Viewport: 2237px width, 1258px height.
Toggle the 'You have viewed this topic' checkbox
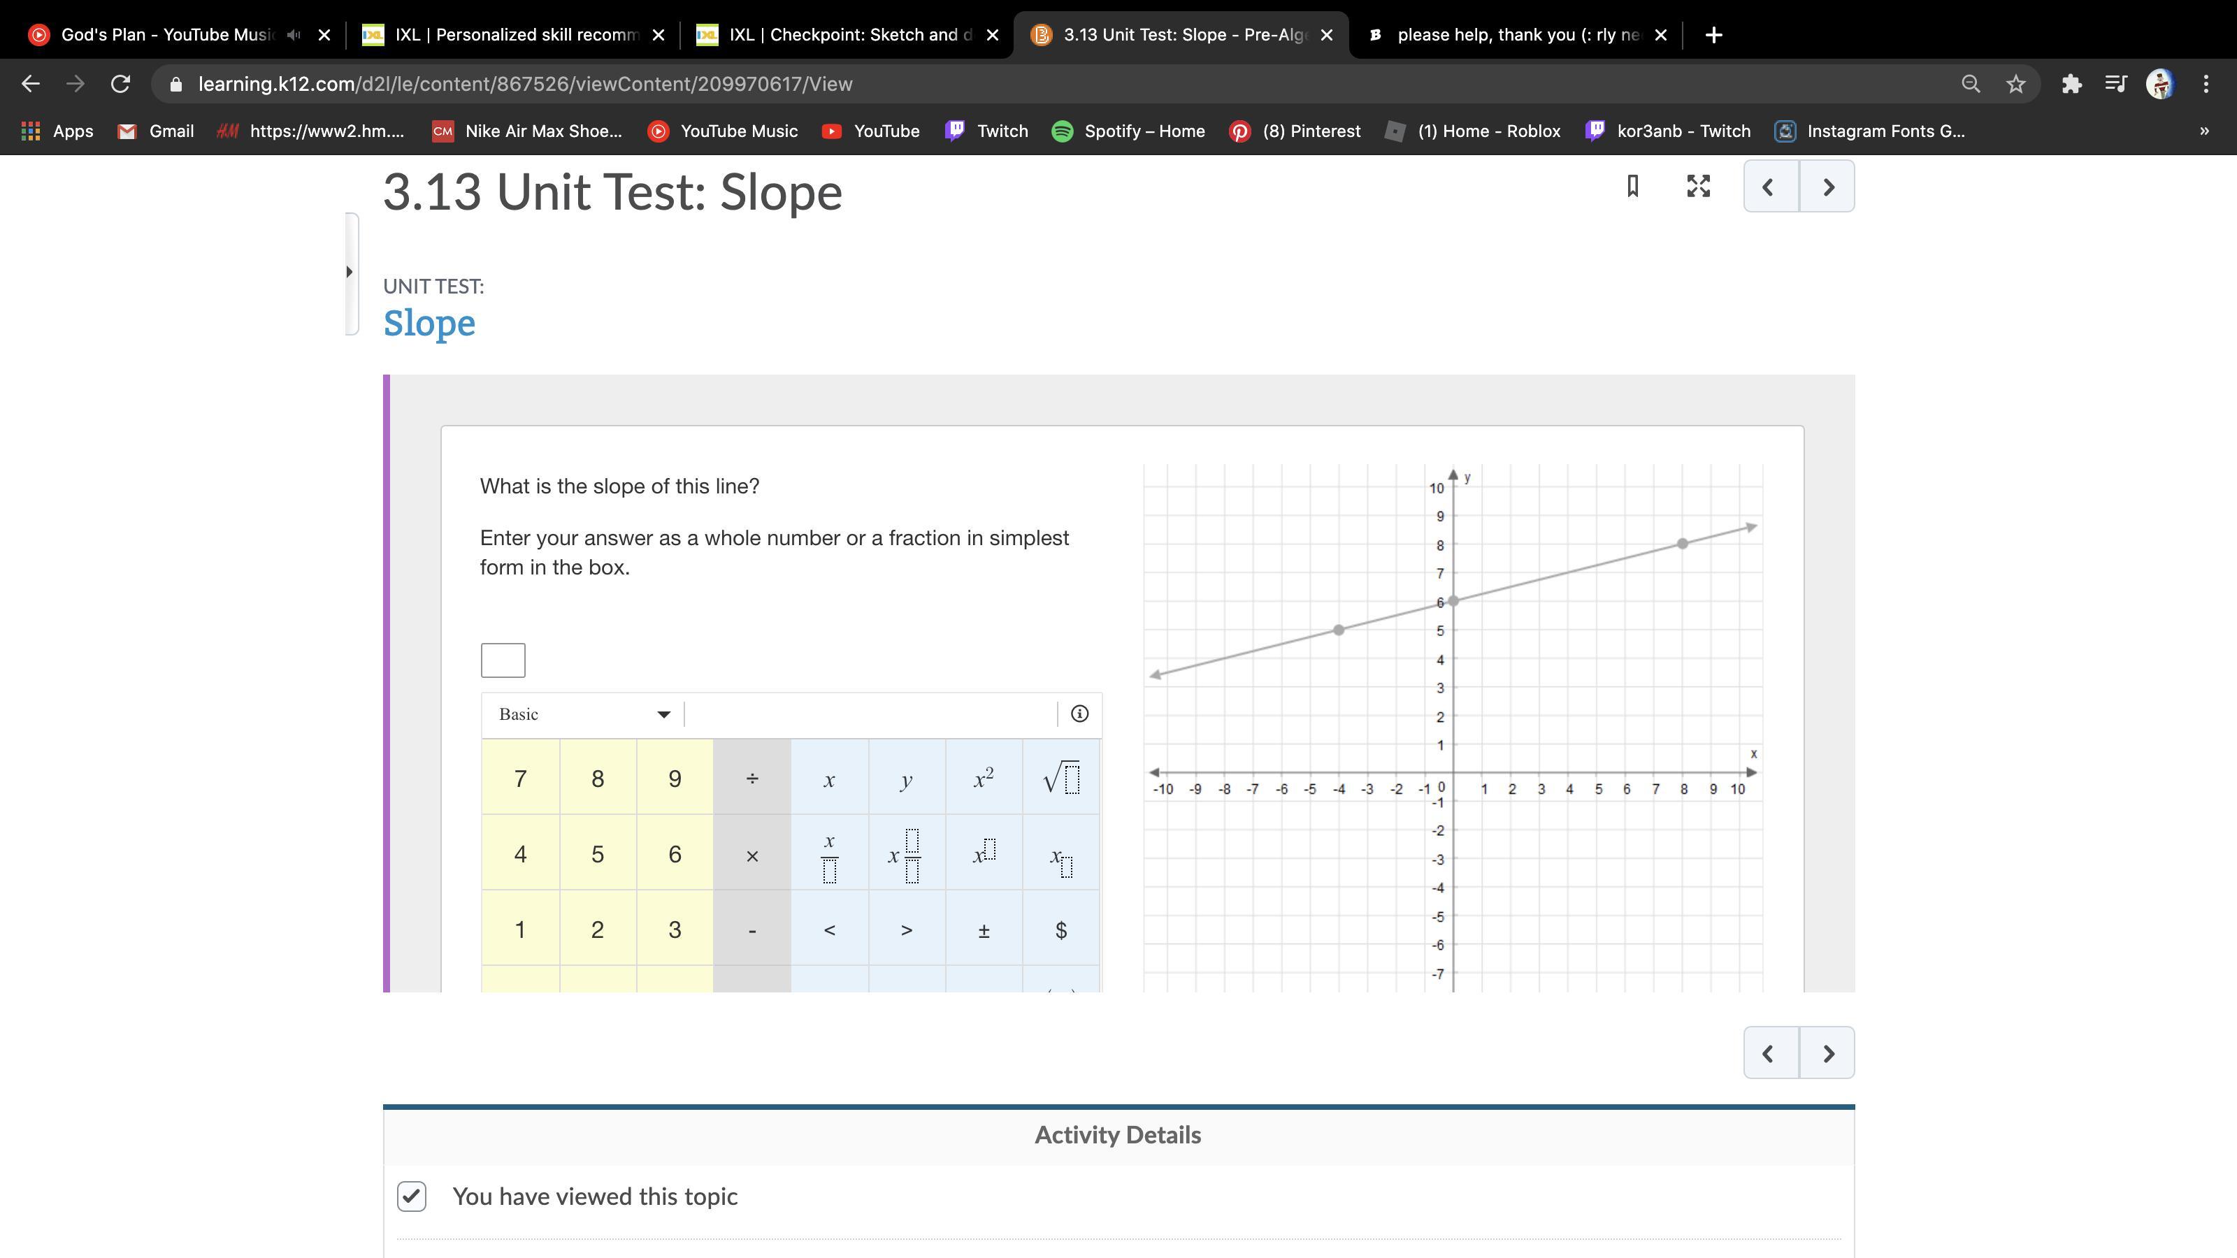[412, 1196]
